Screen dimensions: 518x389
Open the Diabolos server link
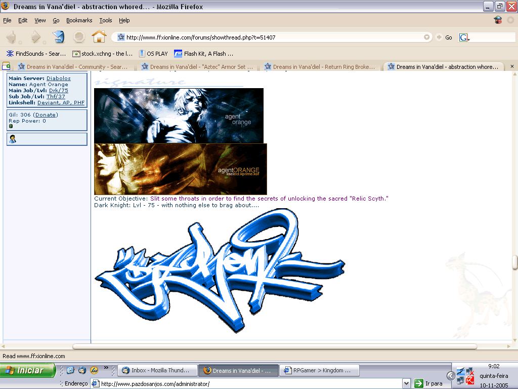pos(58,79)
